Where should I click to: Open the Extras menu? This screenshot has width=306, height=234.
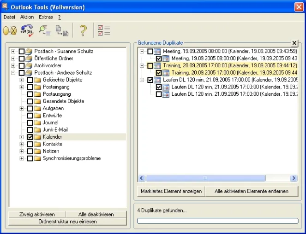[46, 17]
